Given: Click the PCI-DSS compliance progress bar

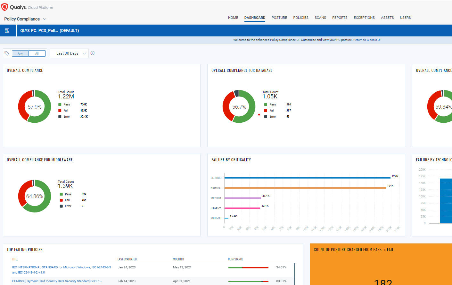Looking at the screenshot, I should click(248, 281).
